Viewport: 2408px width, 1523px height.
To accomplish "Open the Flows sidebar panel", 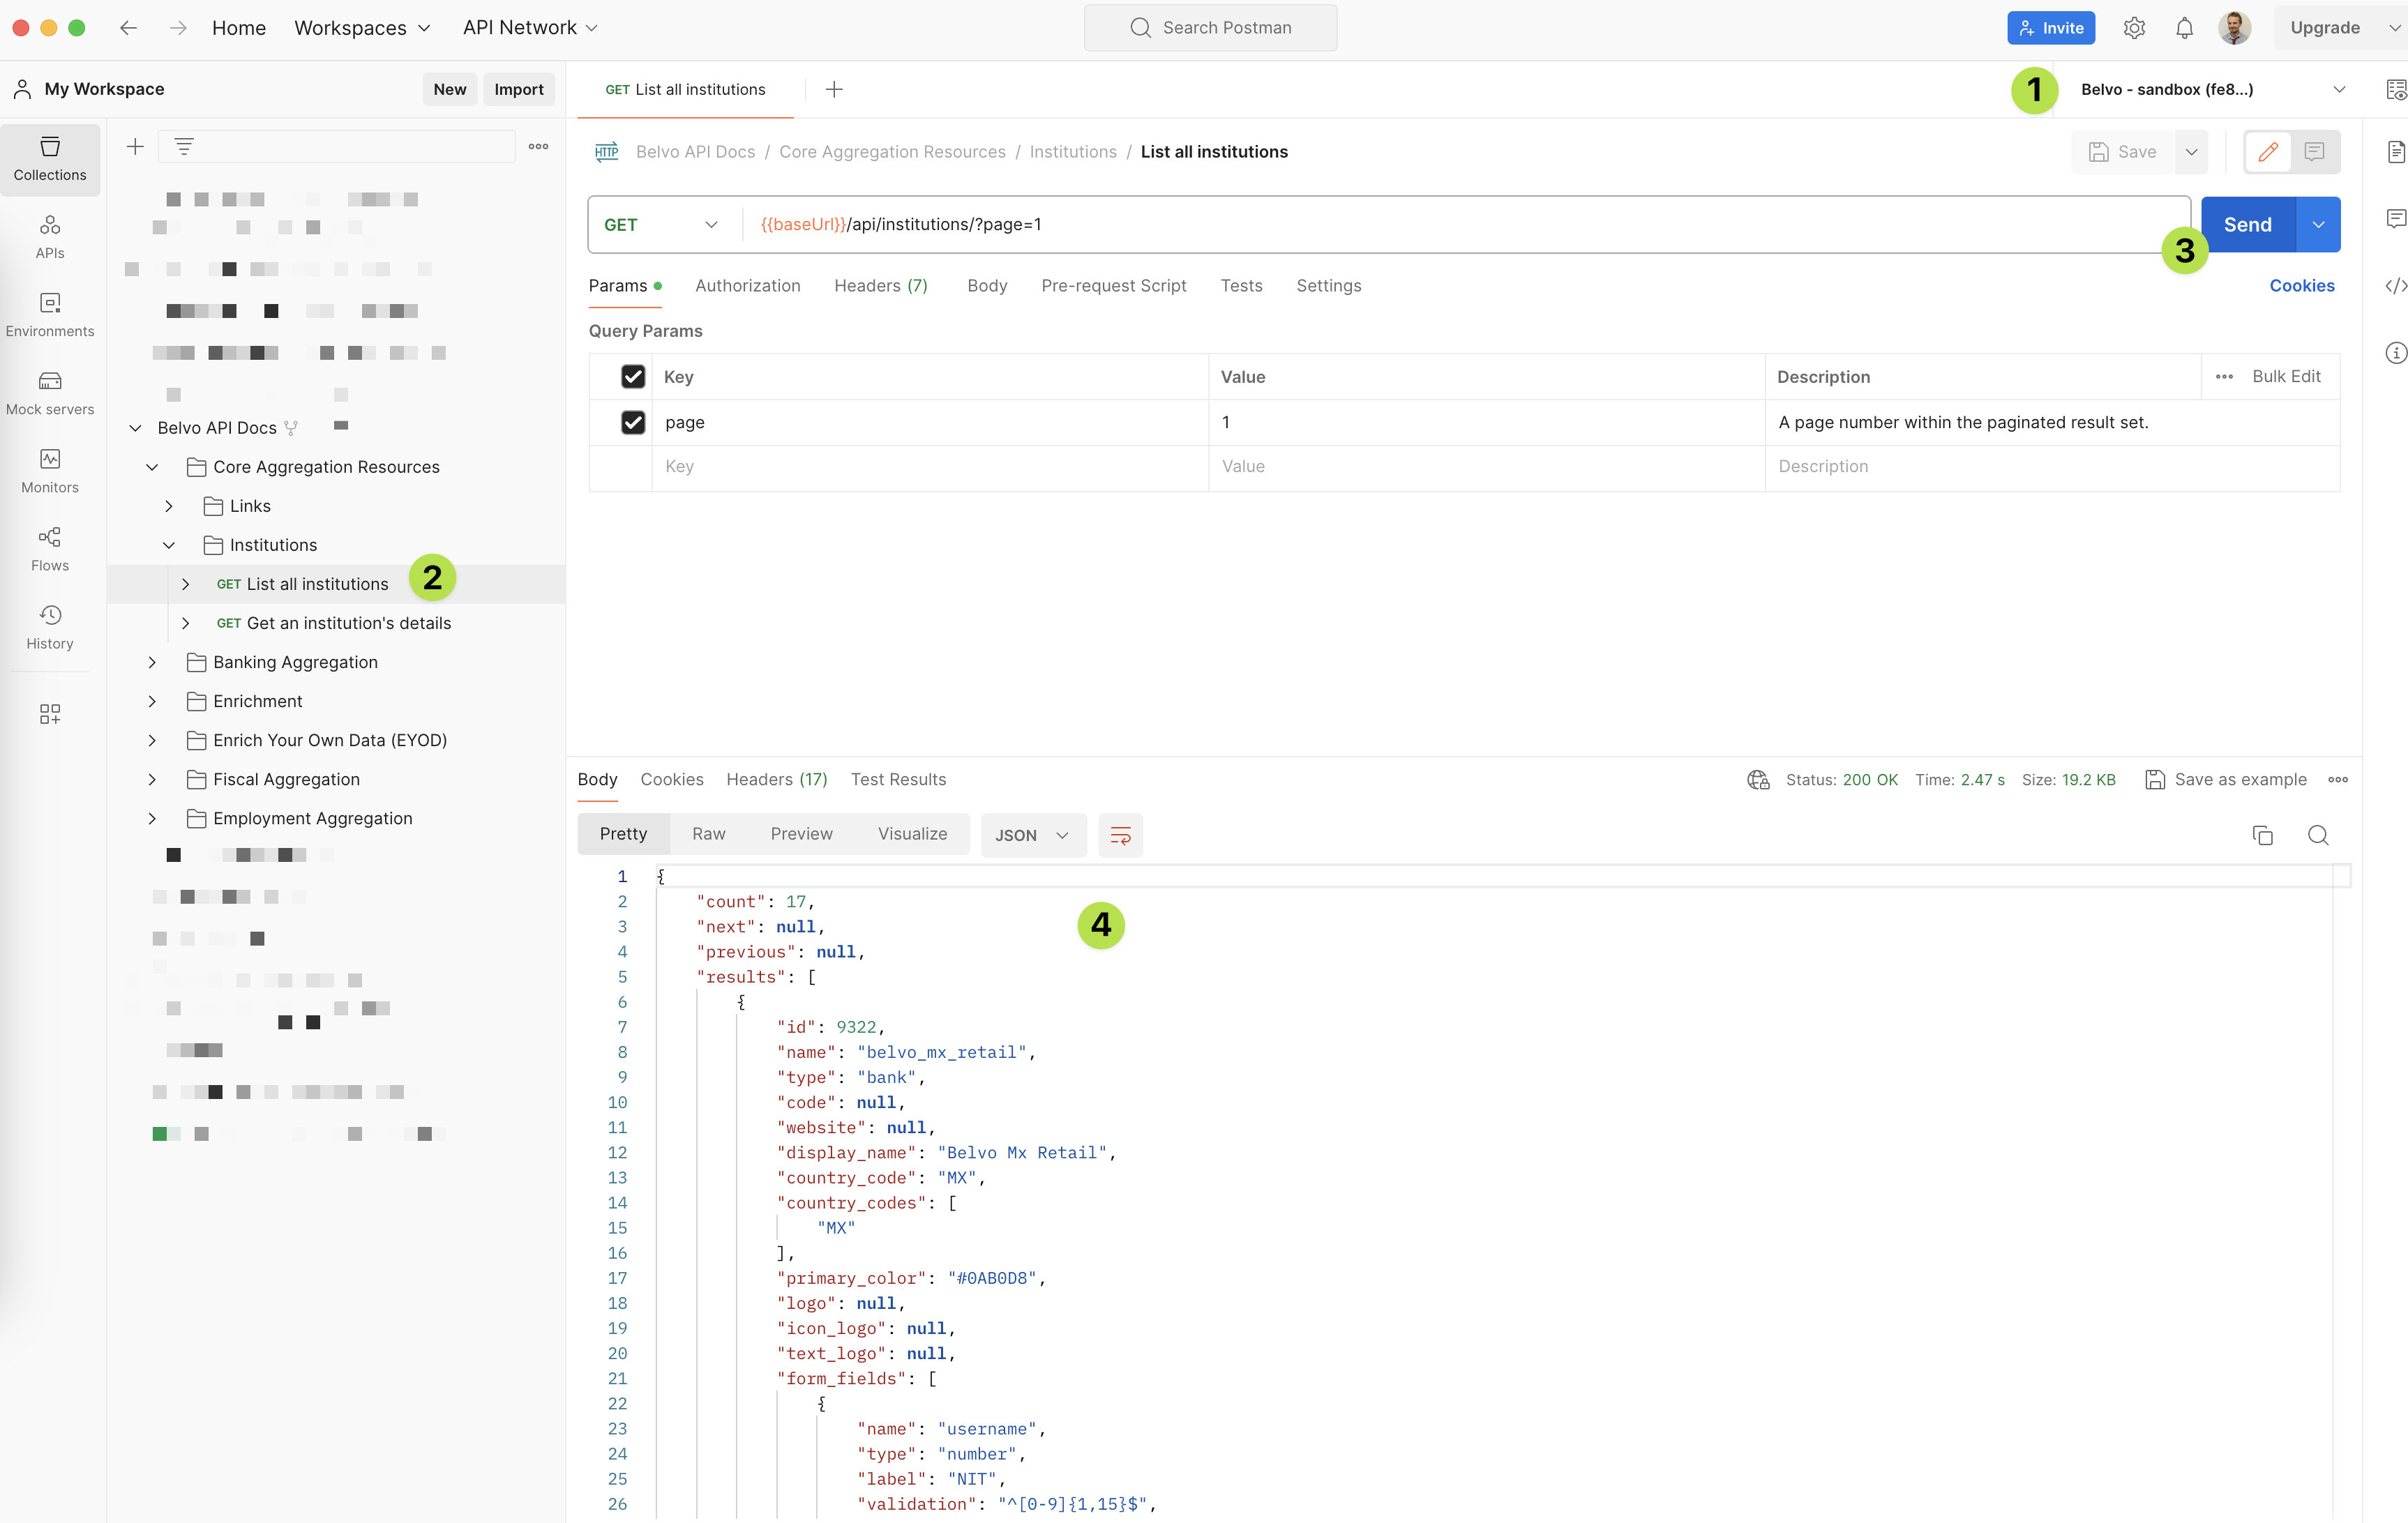I will [x=50, y=549].
